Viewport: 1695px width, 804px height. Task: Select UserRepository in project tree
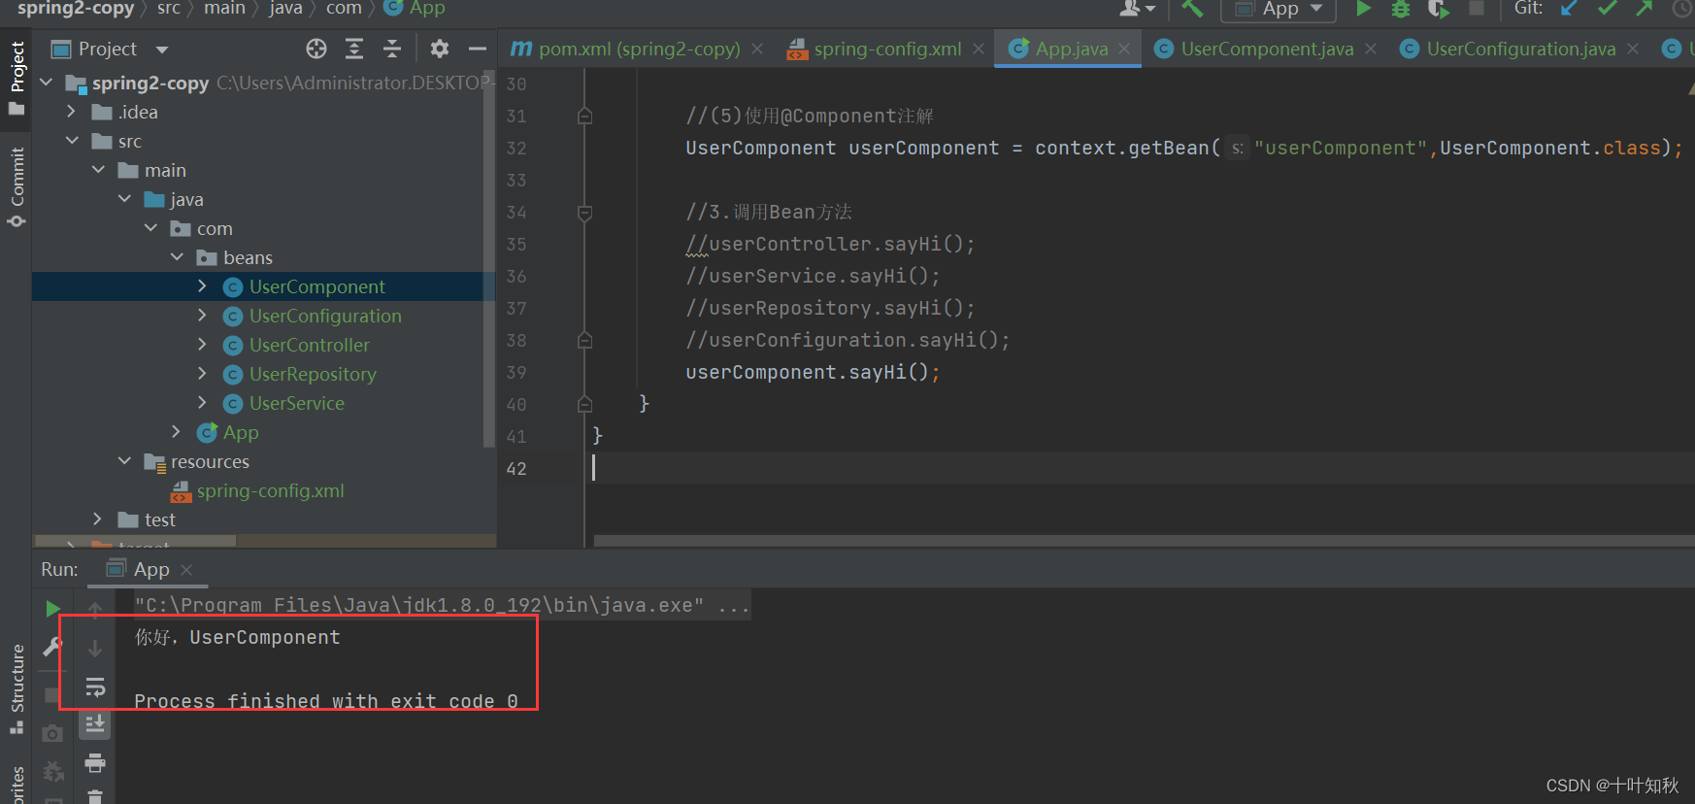point(313,374)
